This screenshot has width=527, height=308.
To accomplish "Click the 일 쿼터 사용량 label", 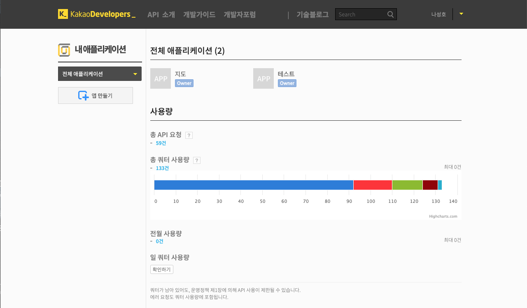I will tap(170, 257).
